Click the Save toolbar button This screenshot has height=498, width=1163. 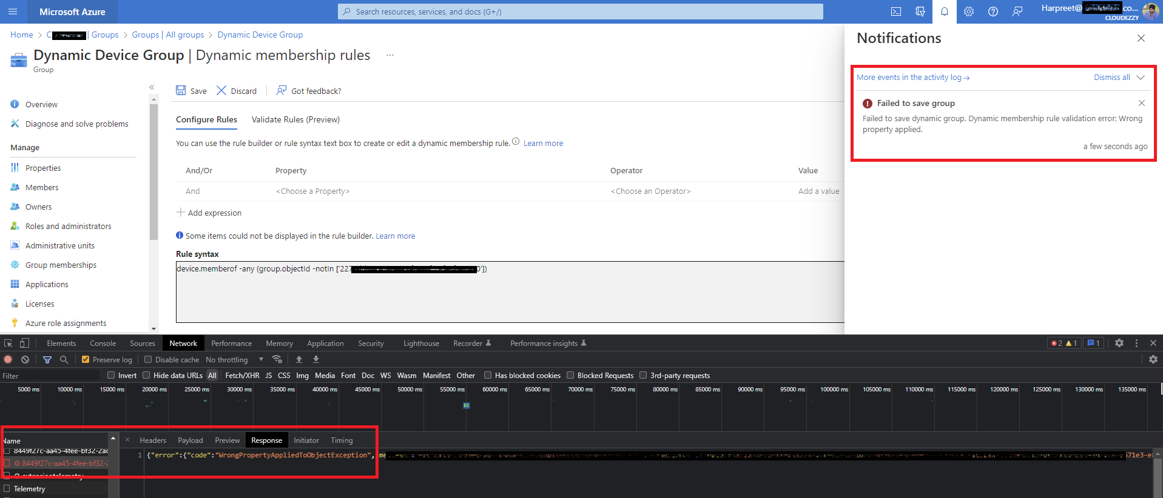tap(191, 91)
